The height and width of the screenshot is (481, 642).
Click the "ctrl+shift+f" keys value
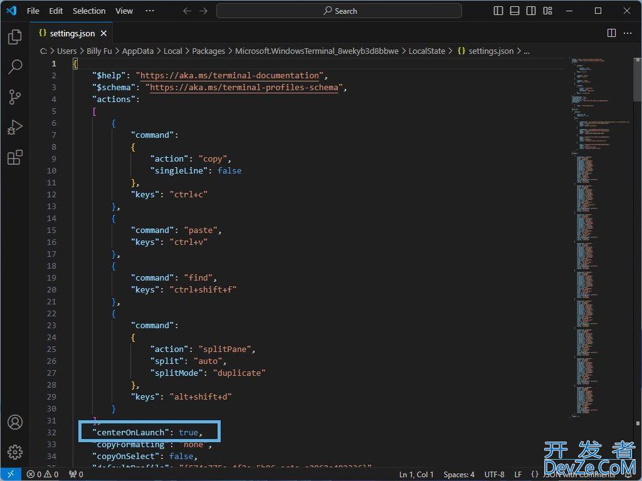click(x=203, y=290)
